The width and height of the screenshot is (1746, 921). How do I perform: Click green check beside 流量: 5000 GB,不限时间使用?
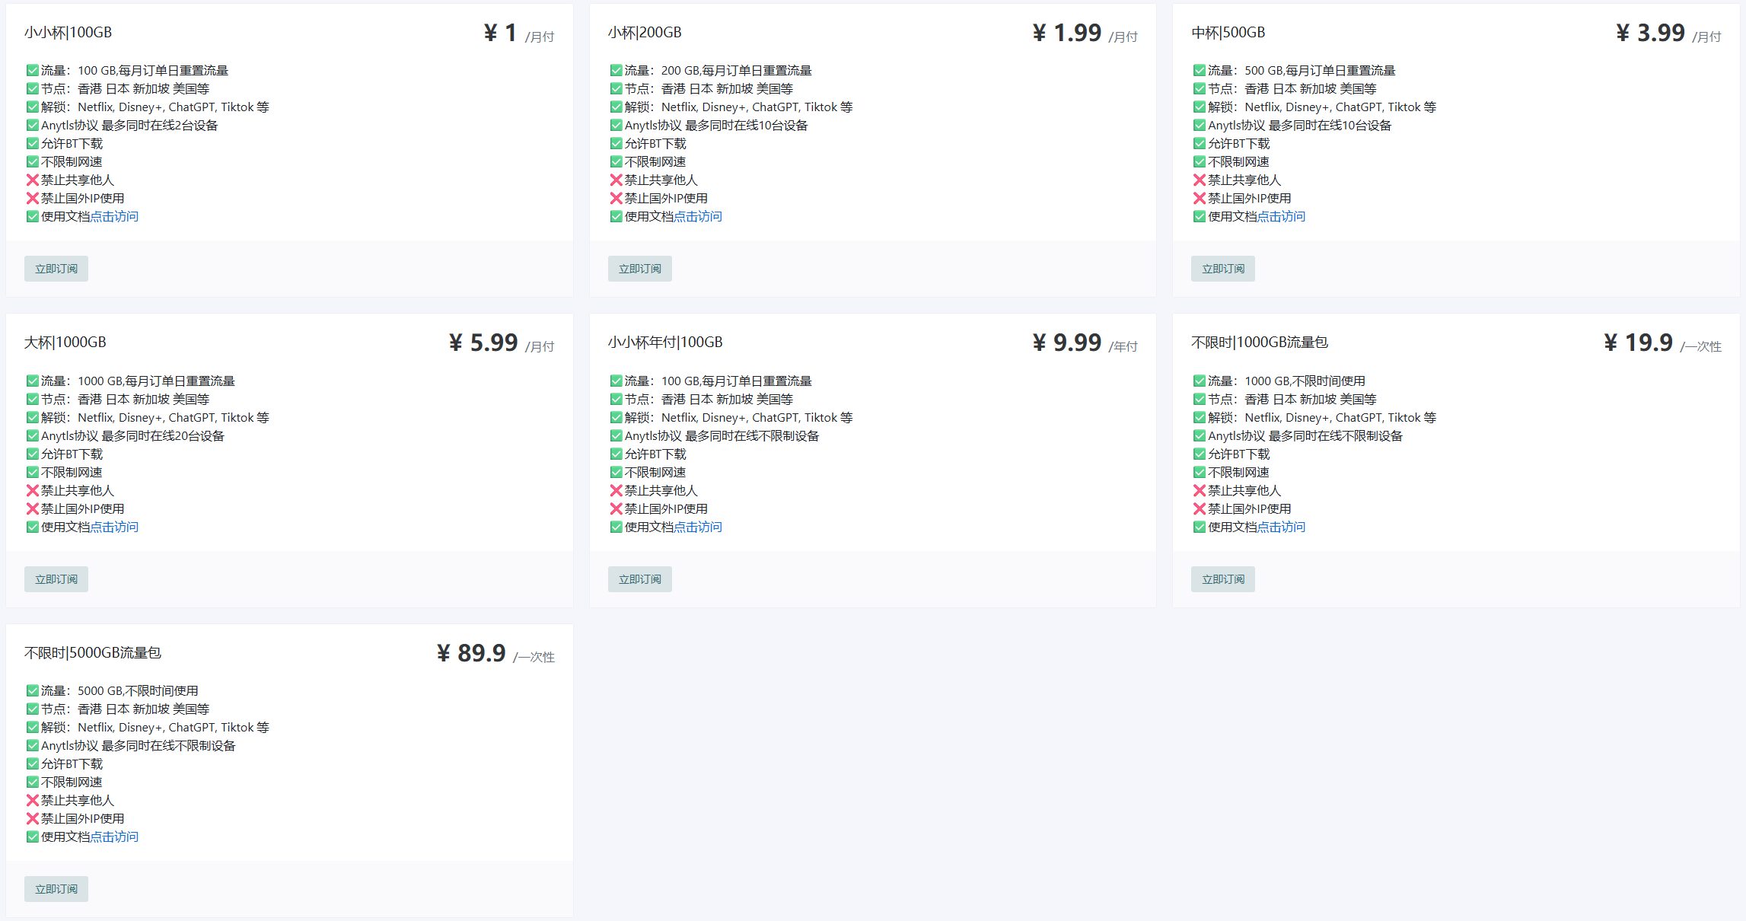pos(32,691)
